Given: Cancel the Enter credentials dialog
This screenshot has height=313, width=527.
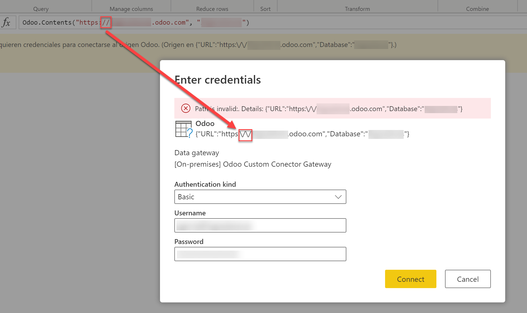Looking at the screenshot, I should (468, 279).
